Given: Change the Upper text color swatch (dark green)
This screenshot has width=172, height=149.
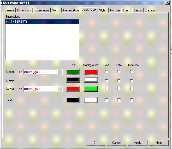Looking at the screenshot, I should tap(73, 72).
